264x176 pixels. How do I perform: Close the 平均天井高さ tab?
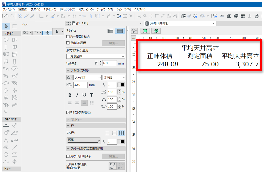point(213,23)
